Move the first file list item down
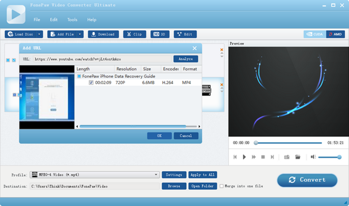349x206 pixels. [x=222, y=56]
